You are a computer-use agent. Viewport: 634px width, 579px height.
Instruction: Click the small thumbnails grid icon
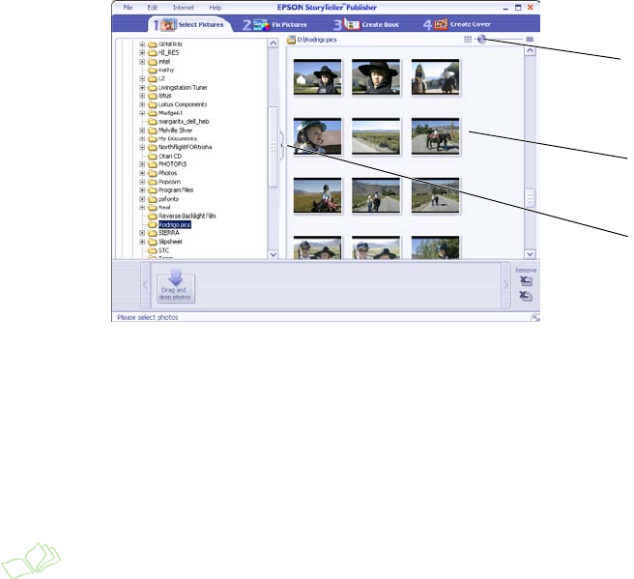click(x=468, y=40)
